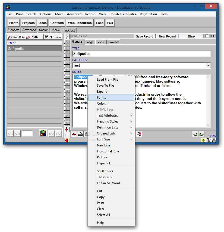Open the Web Resources button
This screenshot has width=224, height=232.
(x=80, y=23)
